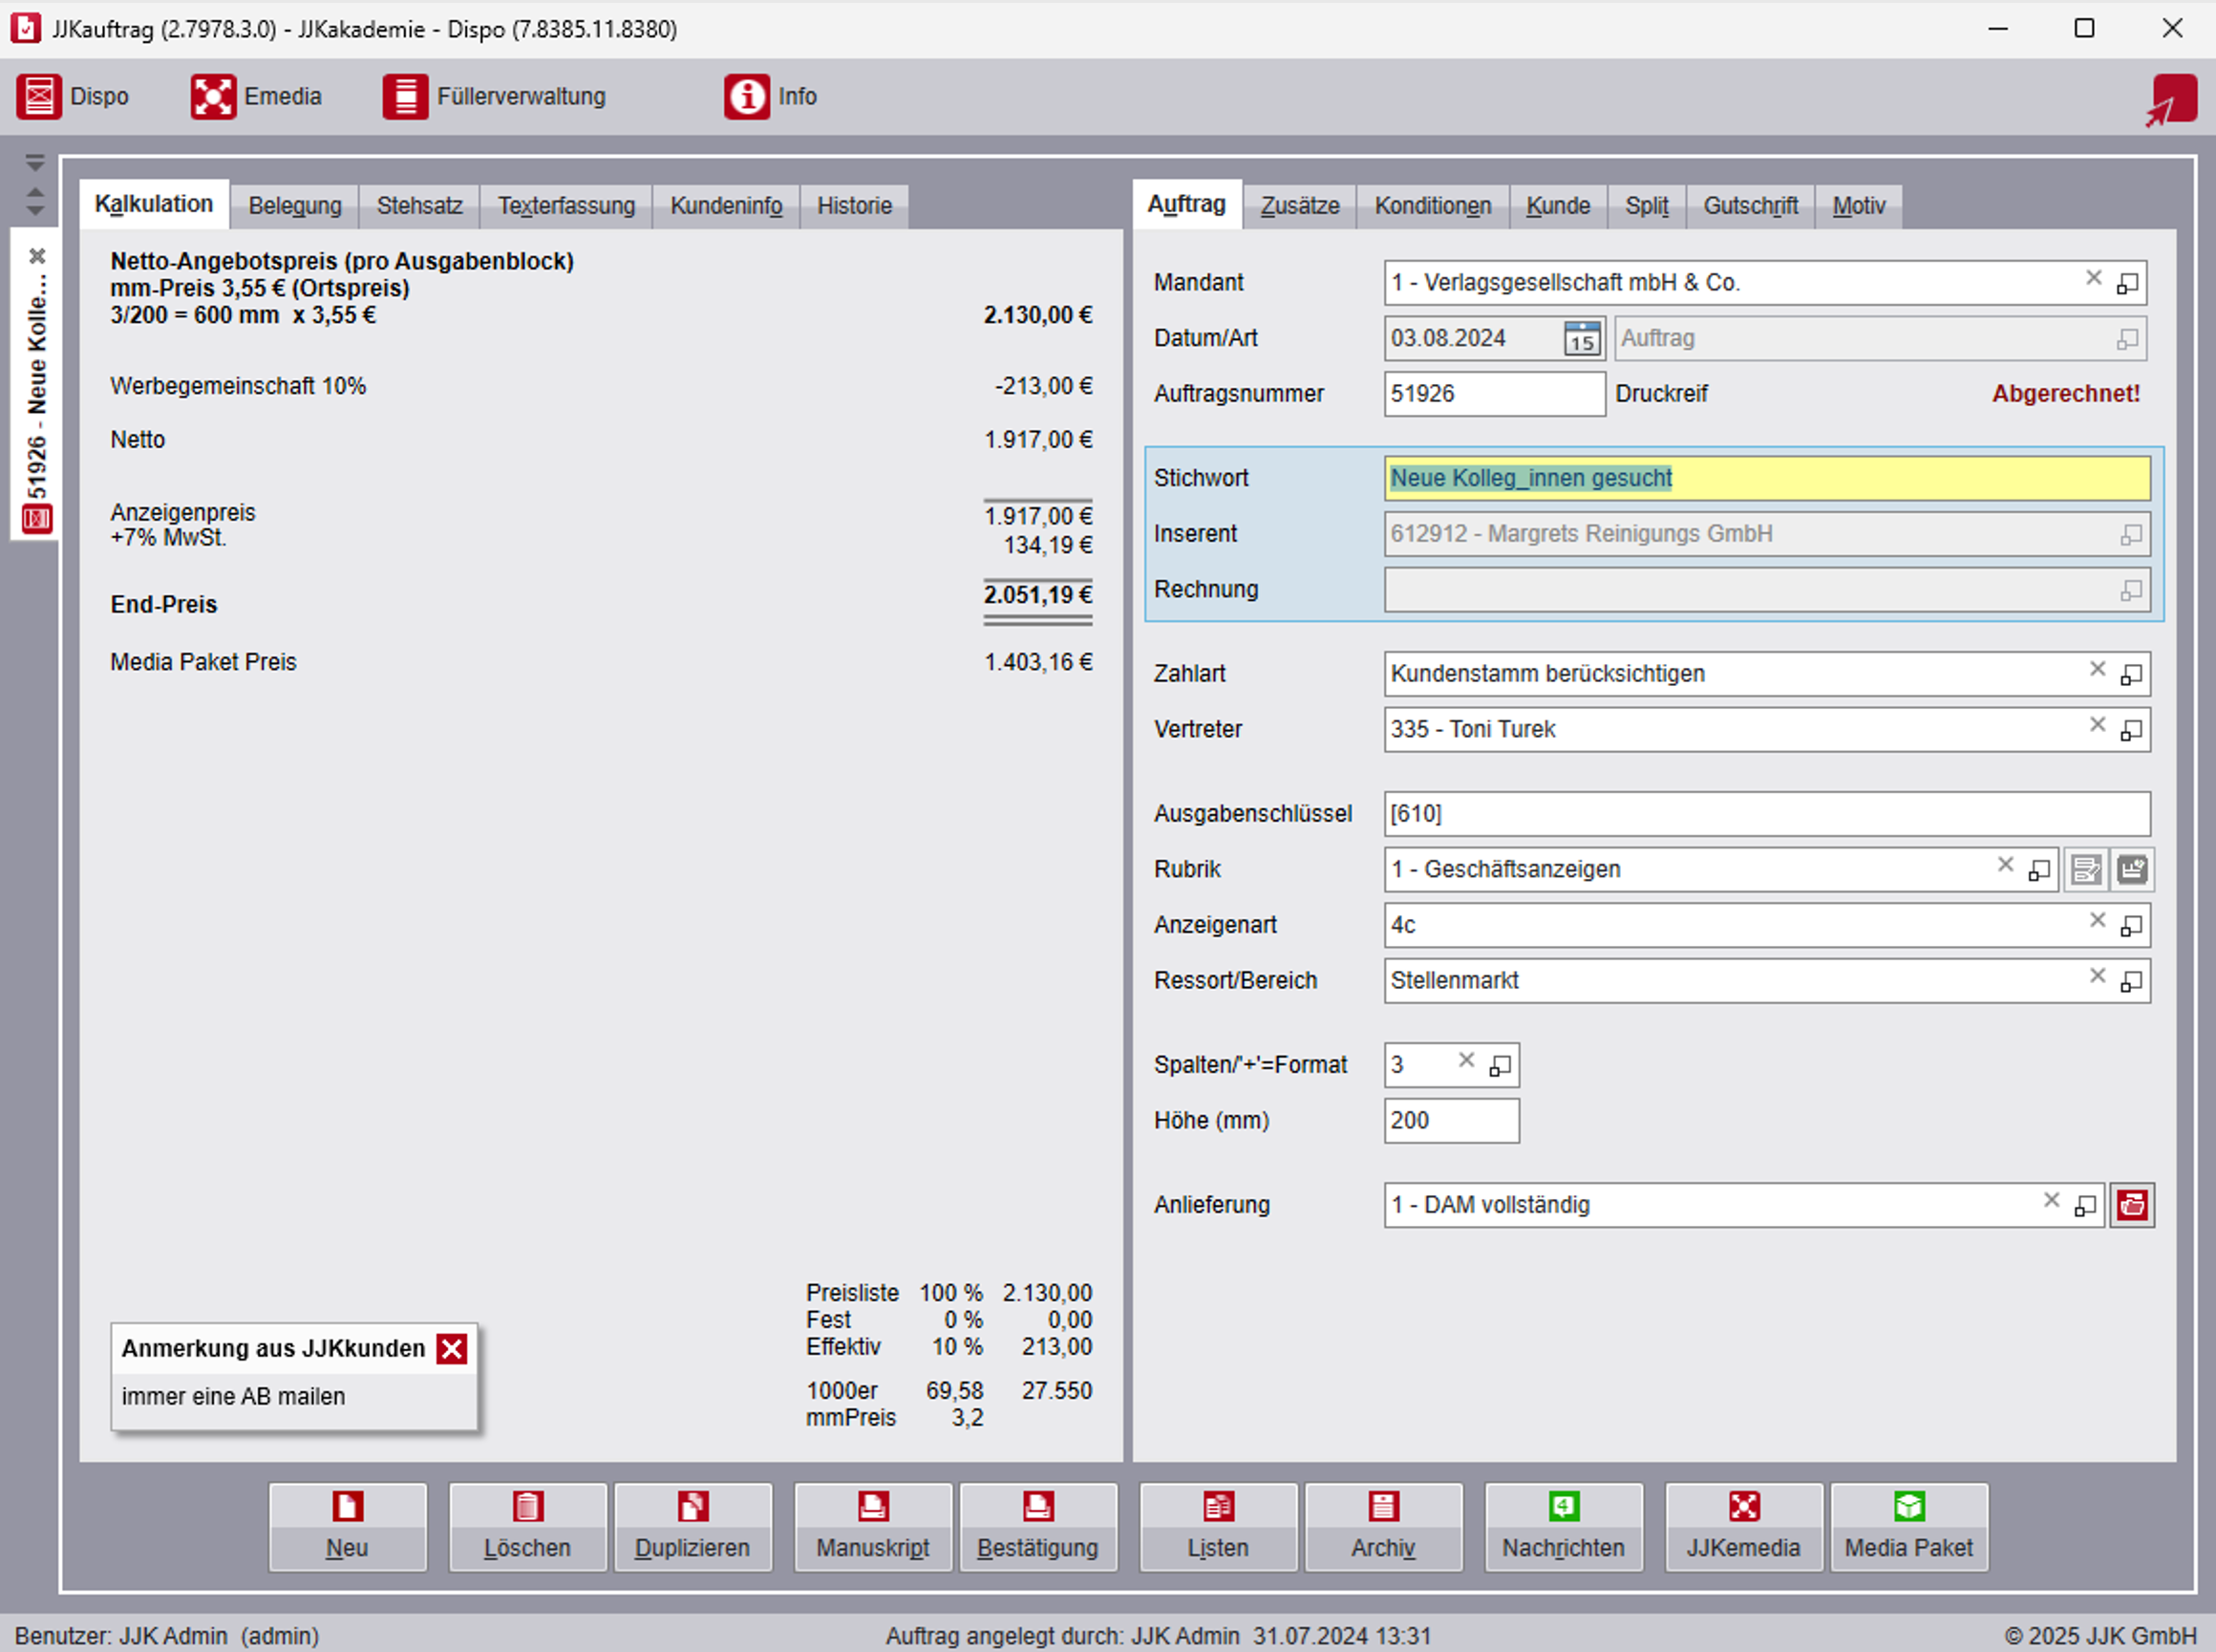Close the 51926 side tab
Viewport: 2216px width, 1652px height.
[x=37, y=256]
